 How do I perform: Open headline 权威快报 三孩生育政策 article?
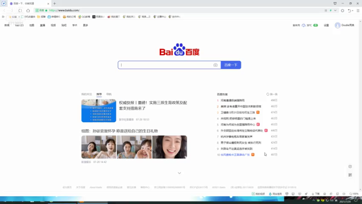tap(153, 106)
